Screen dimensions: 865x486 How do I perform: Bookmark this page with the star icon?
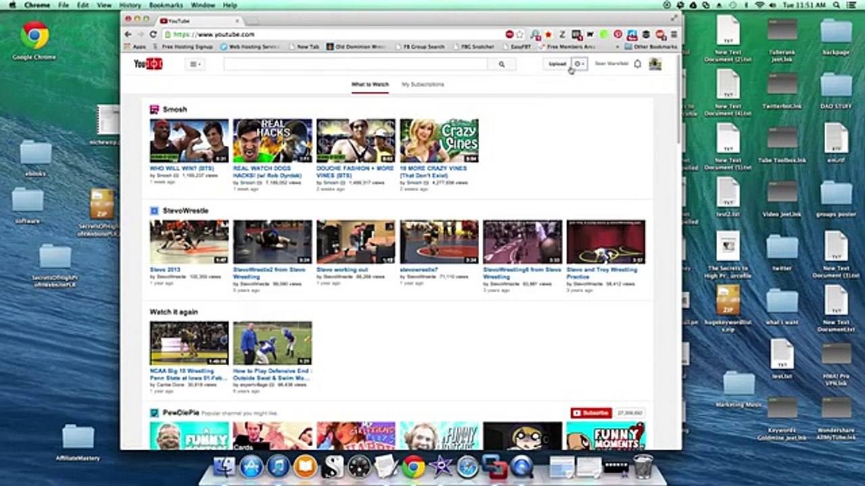(520, 34)
